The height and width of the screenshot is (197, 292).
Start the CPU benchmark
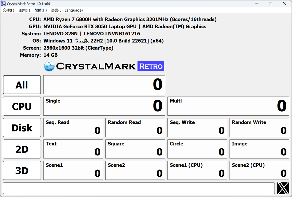(22, 106)
